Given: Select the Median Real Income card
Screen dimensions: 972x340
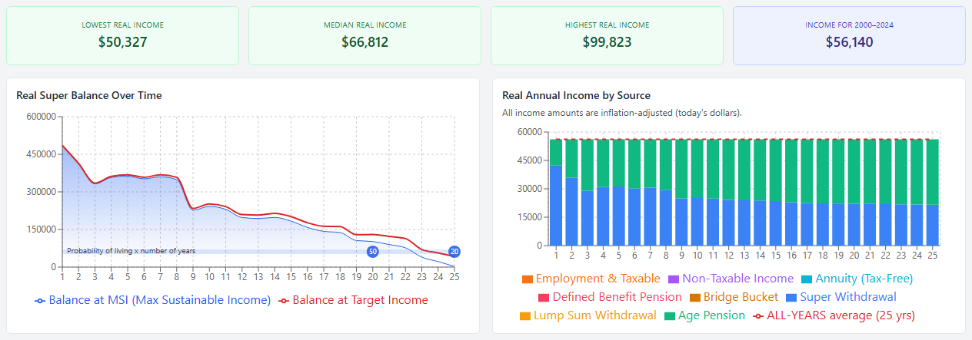Looking at the screenshot, I should (364, 36).
